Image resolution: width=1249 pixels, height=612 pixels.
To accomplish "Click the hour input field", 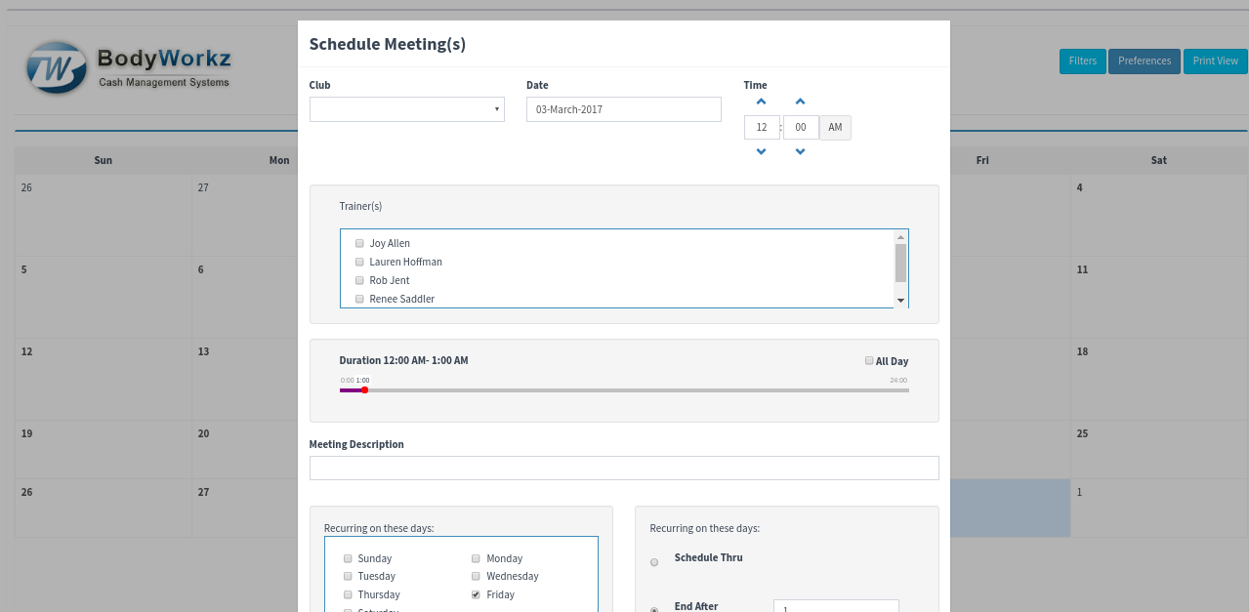I will (762, 128).
